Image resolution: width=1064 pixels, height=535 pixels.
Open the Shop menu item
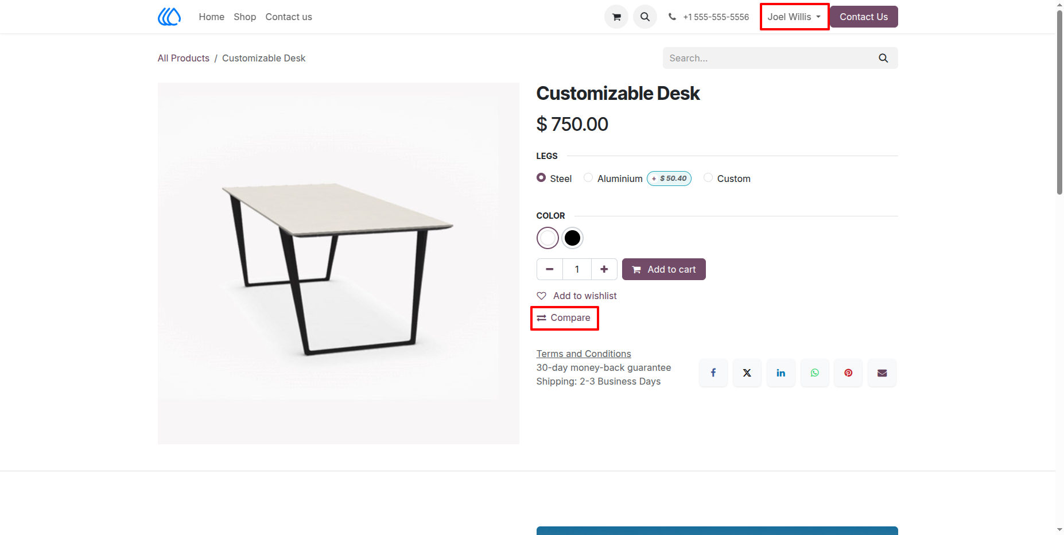(x=245, y=17)
